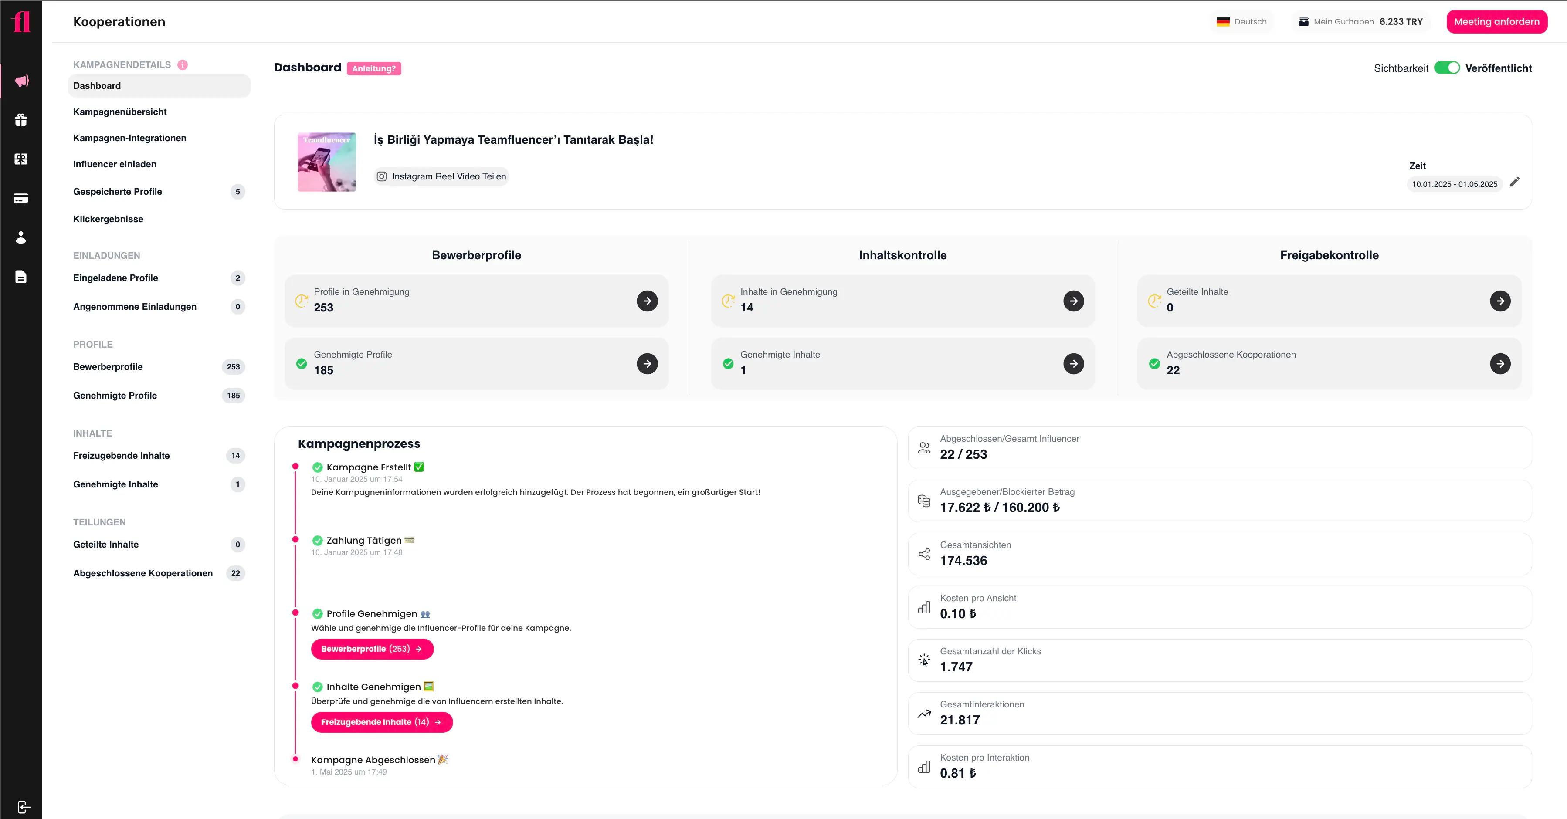Click the Mein Guthaben balance
The width and height of the screenshot is (1567, 819).
coord(1361,21)
